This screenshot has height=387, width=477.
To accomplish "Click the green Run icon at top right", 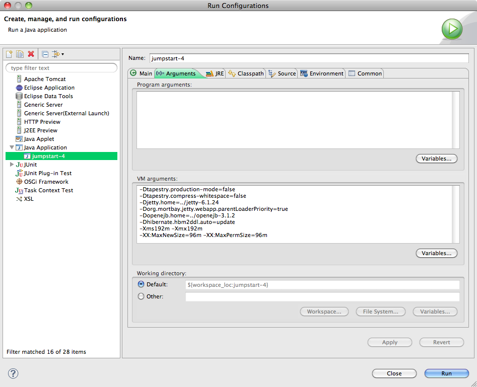I will [452, 29].
